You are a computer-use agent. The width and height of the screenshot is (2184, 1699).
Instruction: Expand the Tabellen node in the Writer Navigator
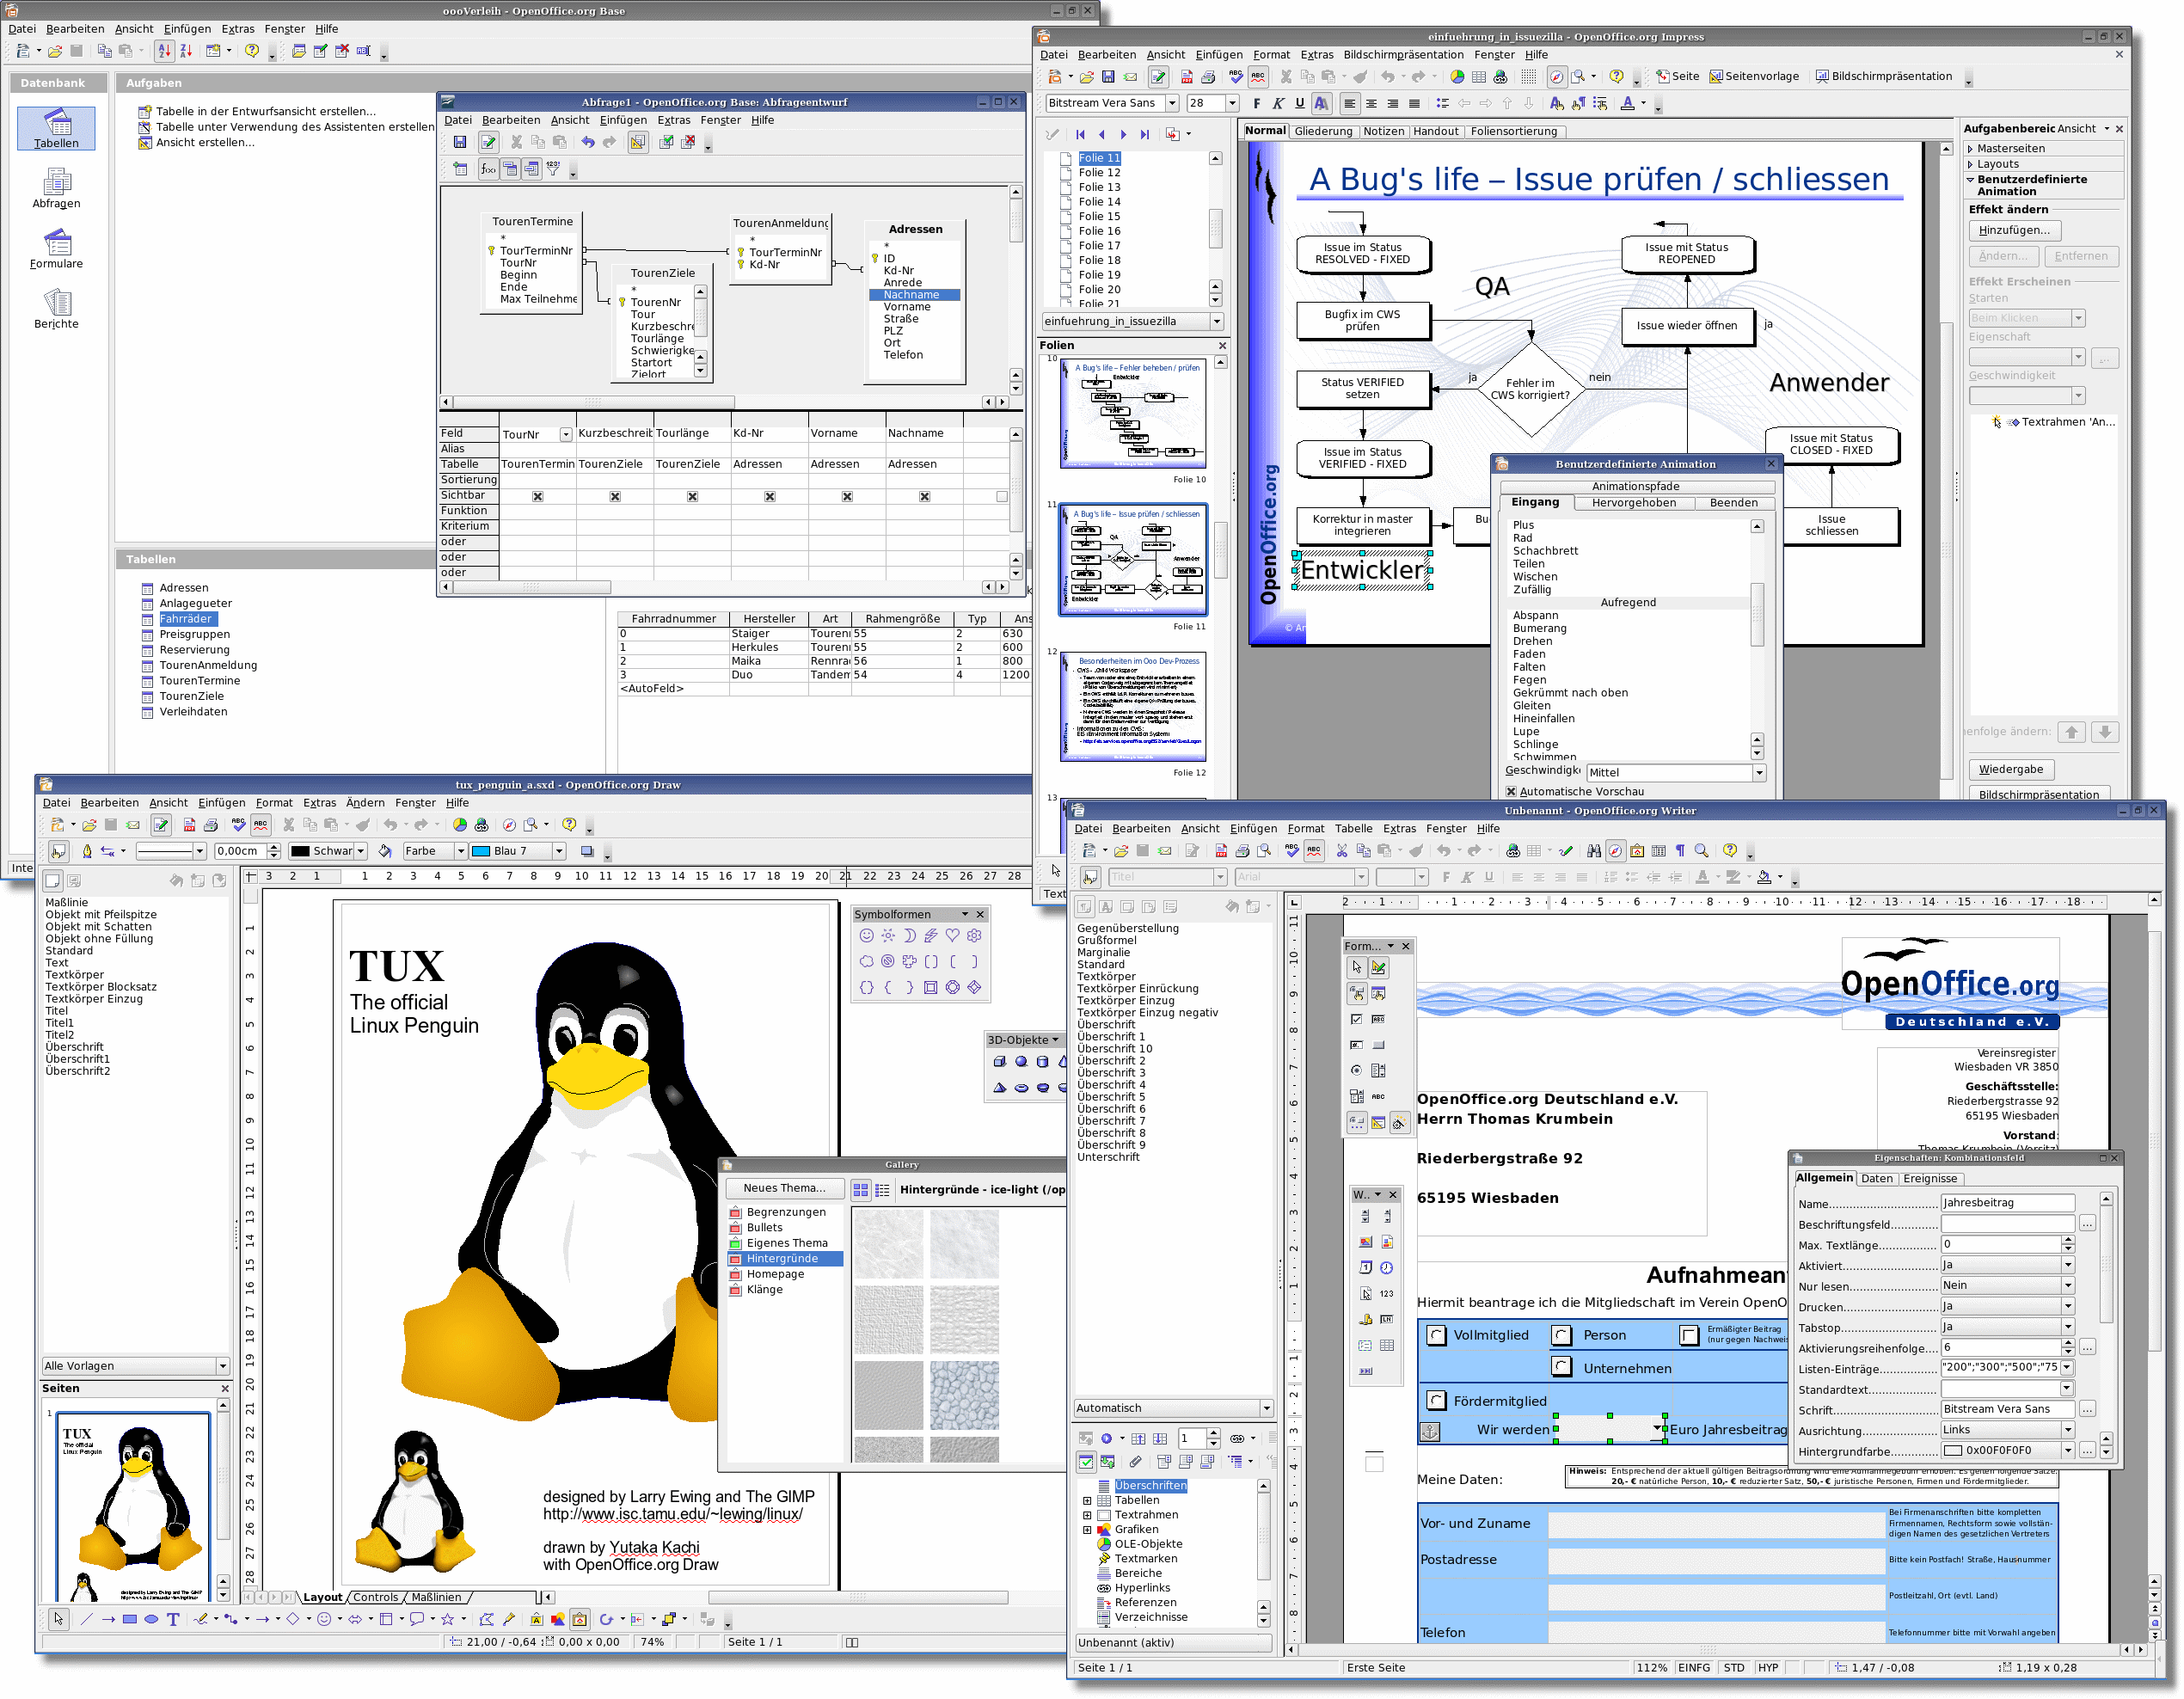coord(1087,1500)
